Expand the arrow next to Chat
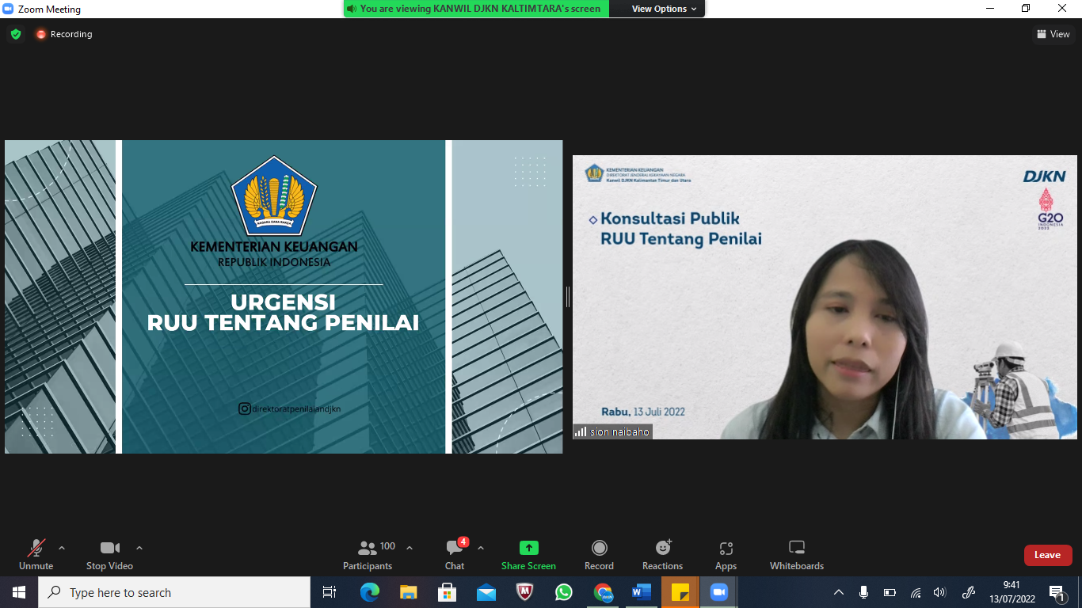Screen dimensions: 1082x608 click(x=481, y=548)
